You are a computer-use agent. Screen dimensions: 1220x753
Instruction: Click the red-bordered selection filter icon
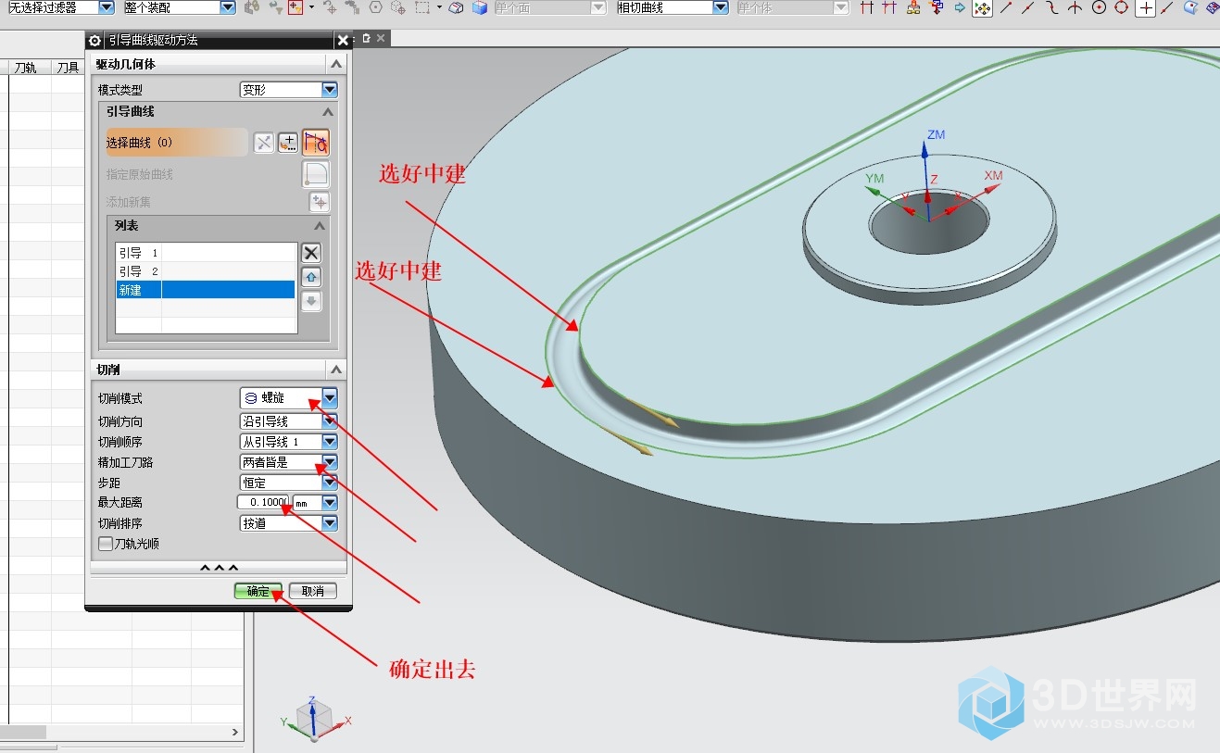click(x=296, y=8)
